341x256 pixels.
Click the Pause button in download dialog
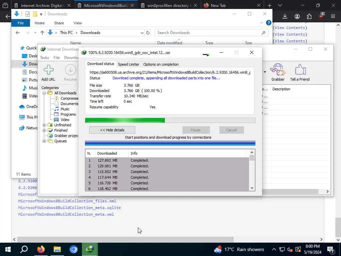[x=196, y=130]
